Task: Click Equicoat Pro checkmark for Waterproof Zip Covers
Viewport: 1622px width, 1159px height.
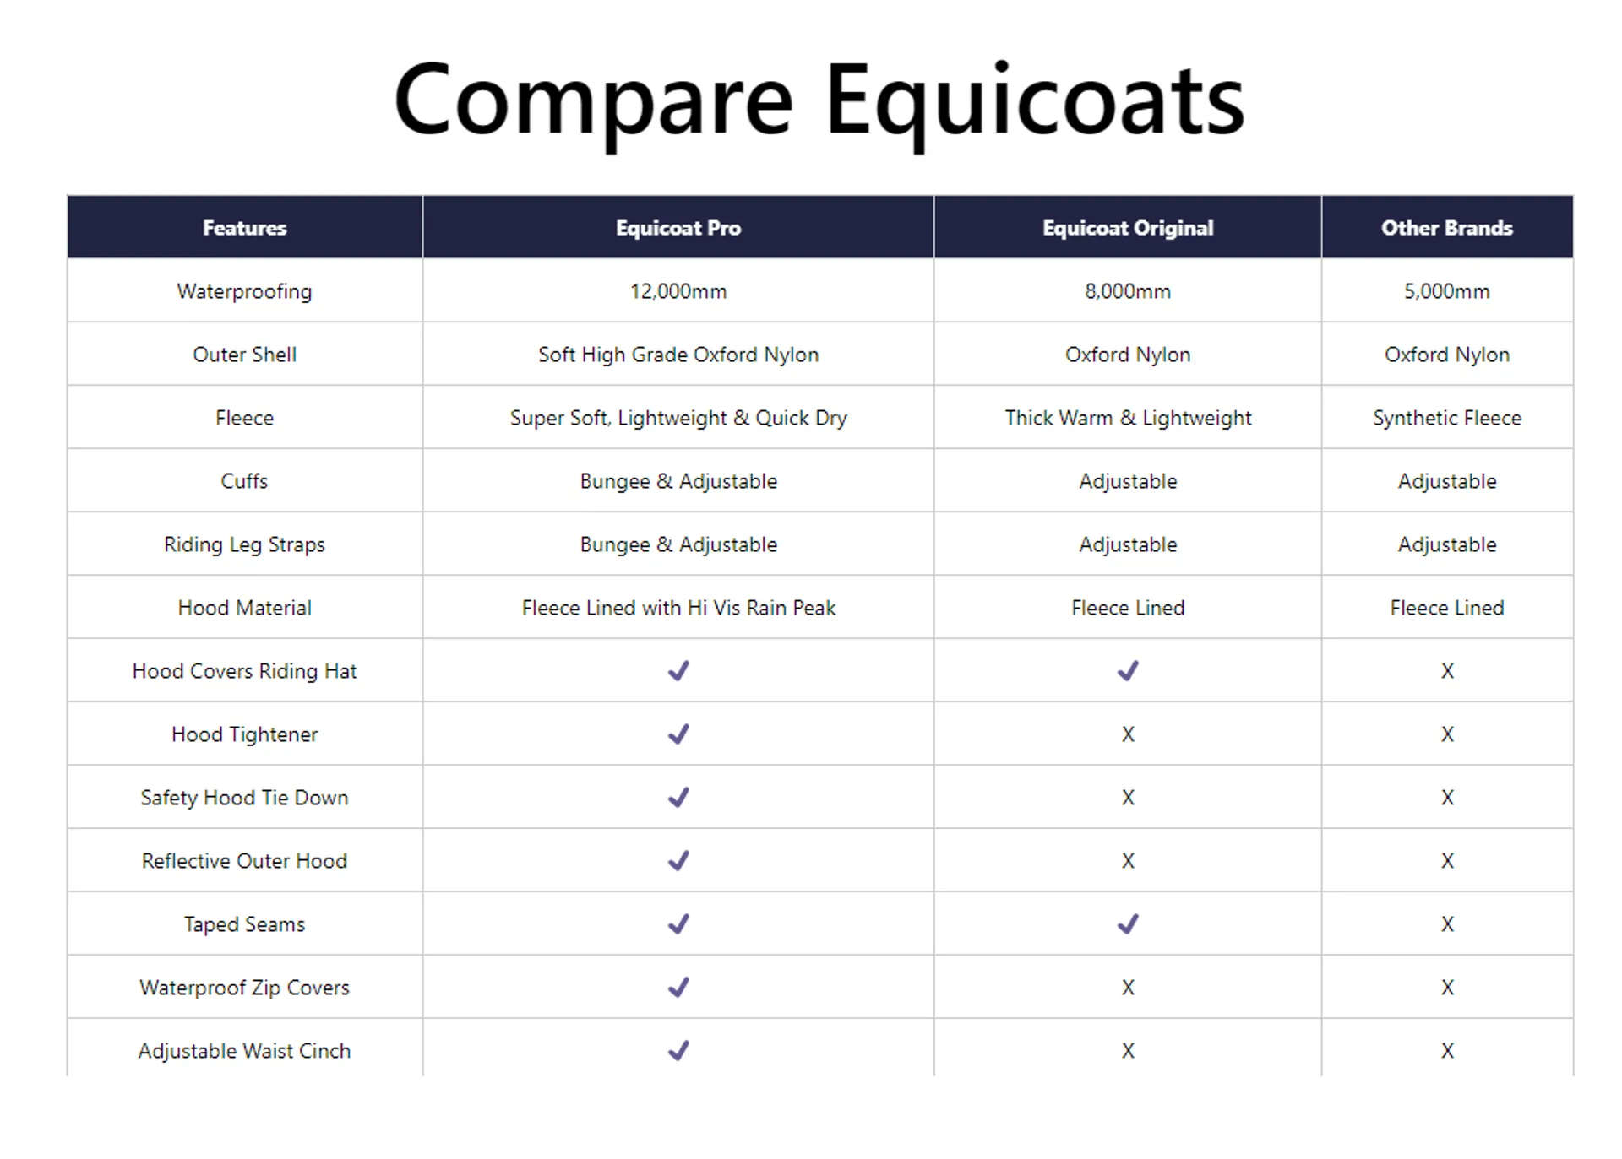Action: point(678,988)
